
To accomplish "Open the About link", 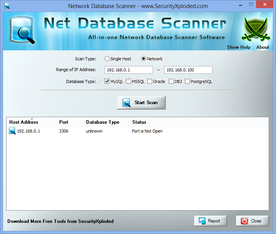I will pos(263,47).
